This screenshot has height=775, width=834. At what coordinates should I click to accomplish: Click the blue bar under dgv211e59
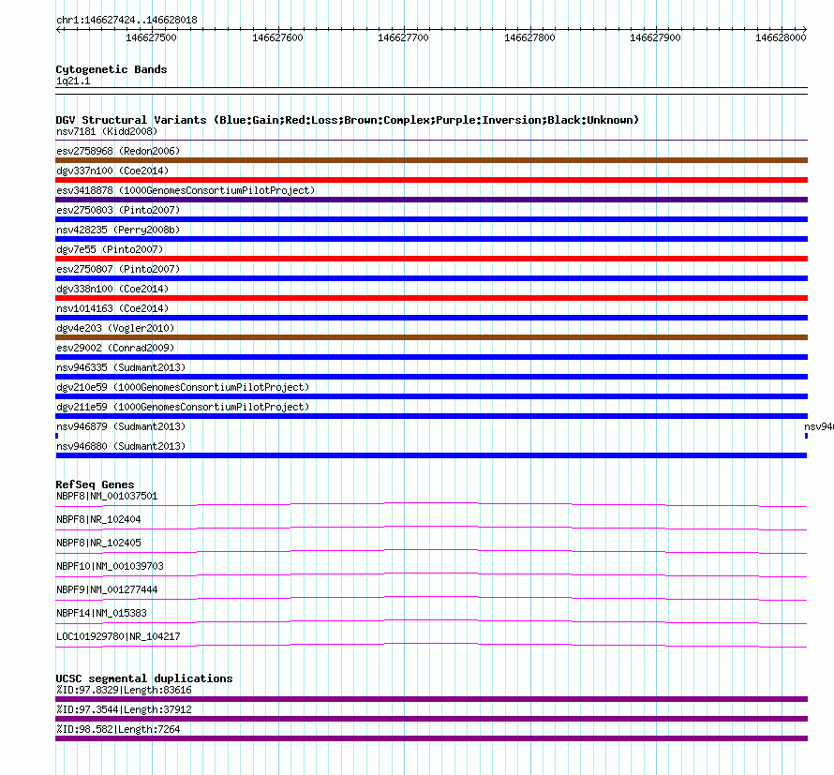[x=431, y=416]
